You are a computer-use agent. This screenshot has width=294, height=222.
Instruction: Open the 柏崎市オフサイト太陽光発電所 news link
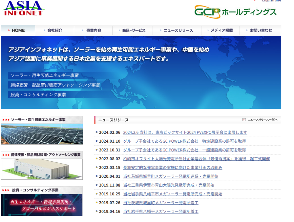[x=196, y=159]
